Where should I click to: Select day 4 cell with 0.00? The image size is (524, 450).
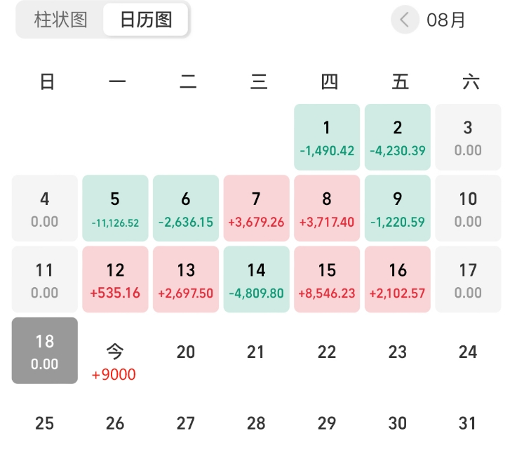tap(45, 208)
